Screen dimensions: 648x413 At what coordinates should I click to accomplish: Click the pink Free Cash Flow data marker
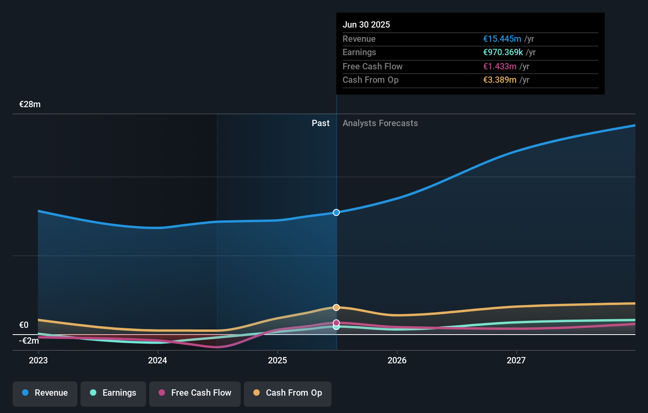(x=336, y=322)
